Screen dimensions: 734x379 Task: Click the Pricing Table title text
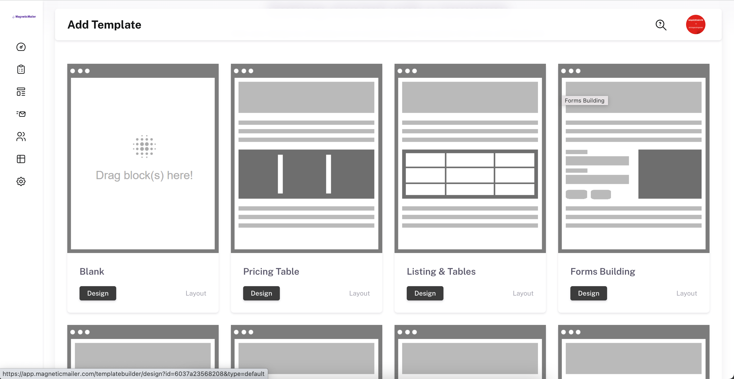[271, 271]
